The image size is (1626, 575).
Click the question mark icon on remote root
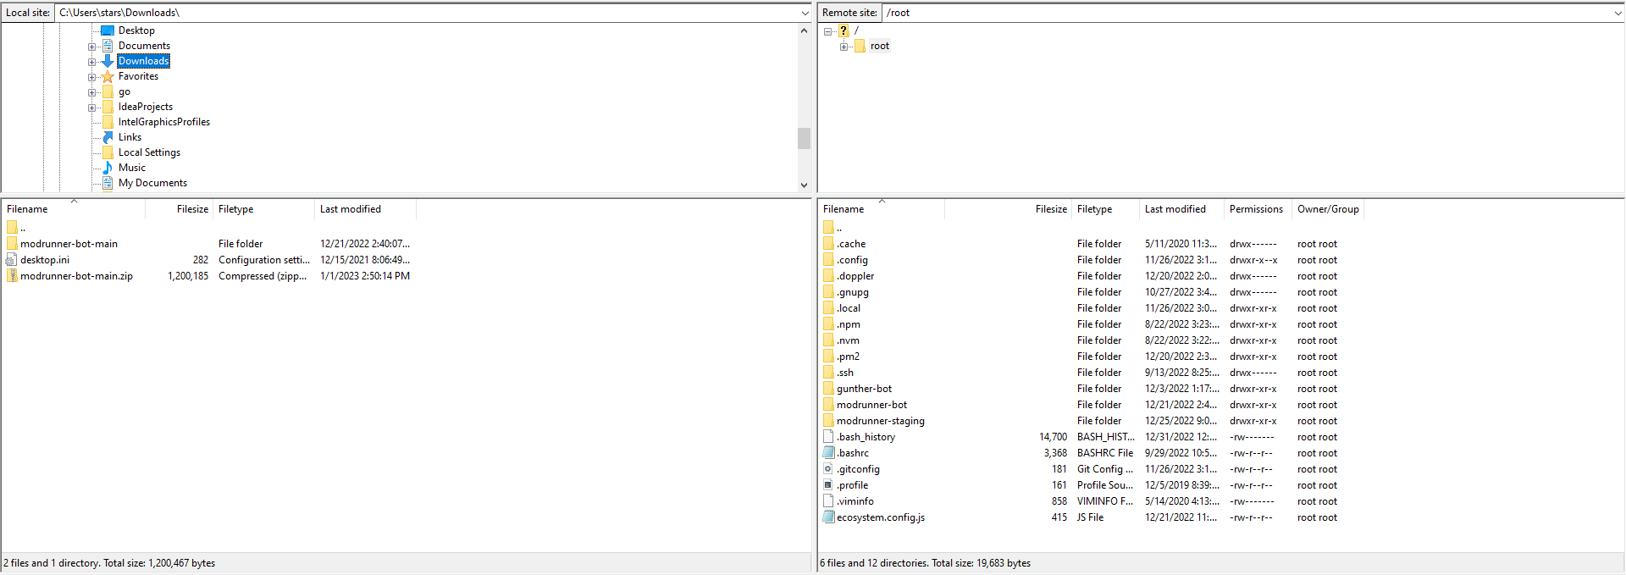pos(843,30)
